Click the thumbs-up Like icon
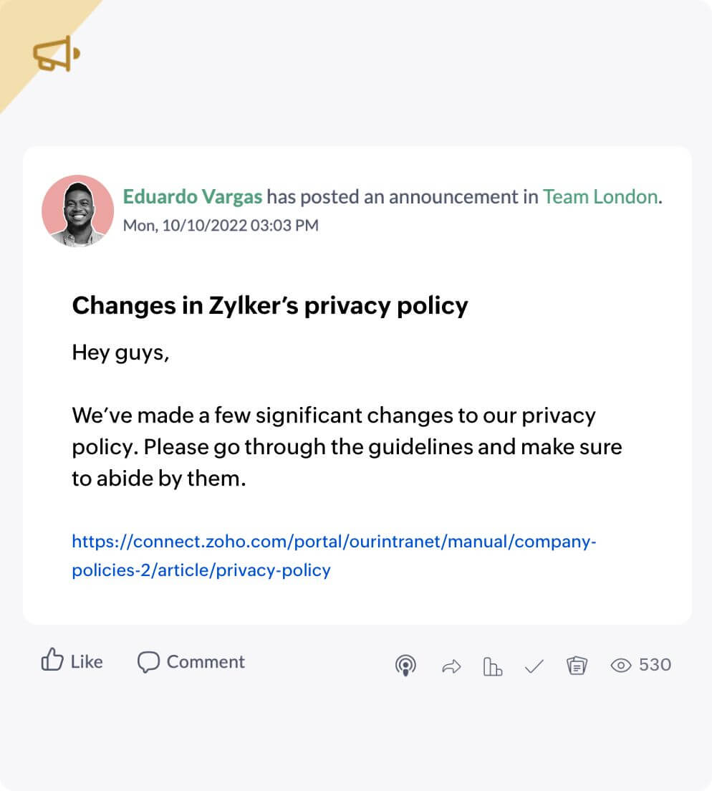The image size is (712, 791). click(x=52, y=661)
